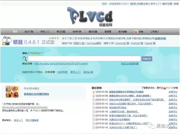Open 2019-09-19 斗鱼解析 update link
The width and height of the screenshot is (180, 134).
click(124, 112)
